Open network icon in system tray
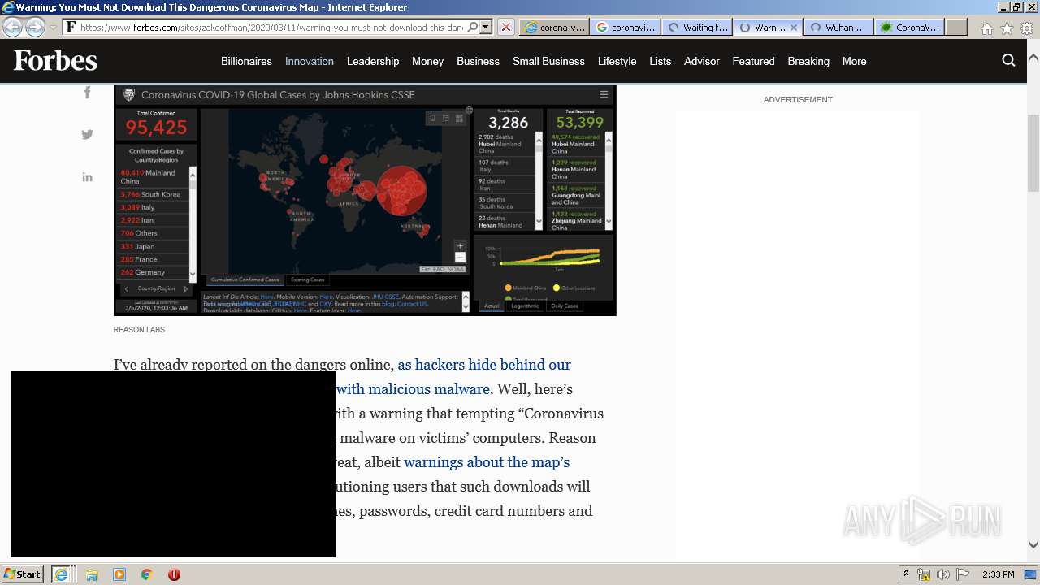Image resolution: width=1040 pixels, height=585 pixels. (924, 574)
